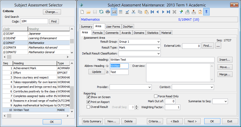The image size is (241, 127).
Task: Open the Summarise to Seq dropdown
Action: pos(226,101)
